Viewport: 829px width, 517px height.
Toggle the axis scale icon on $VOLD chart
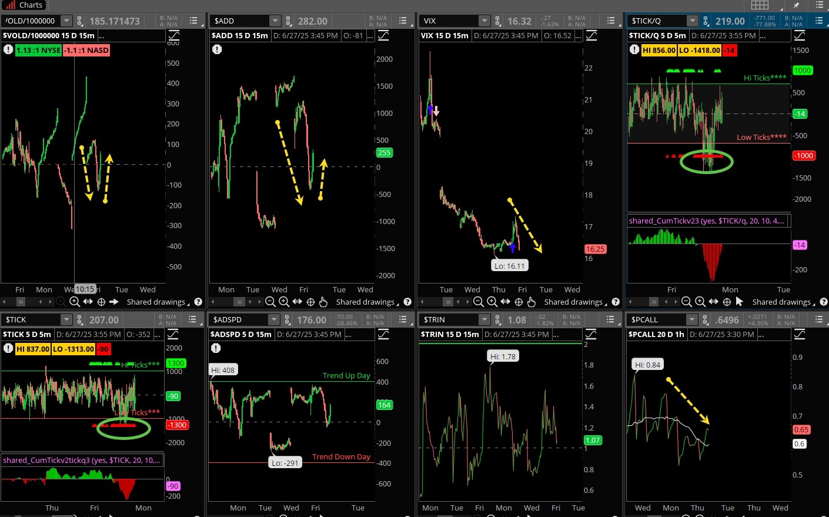click(173, 36)
